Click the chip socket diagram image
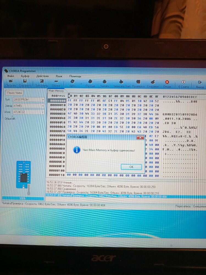Viewport: 206px width, 275px height. [x=24, y=175]
